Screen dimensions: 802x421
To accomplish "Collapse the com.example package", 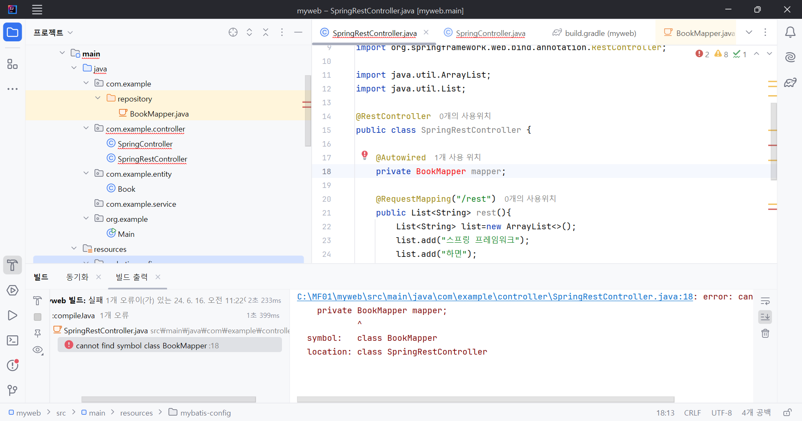I will tap(86, 83).
